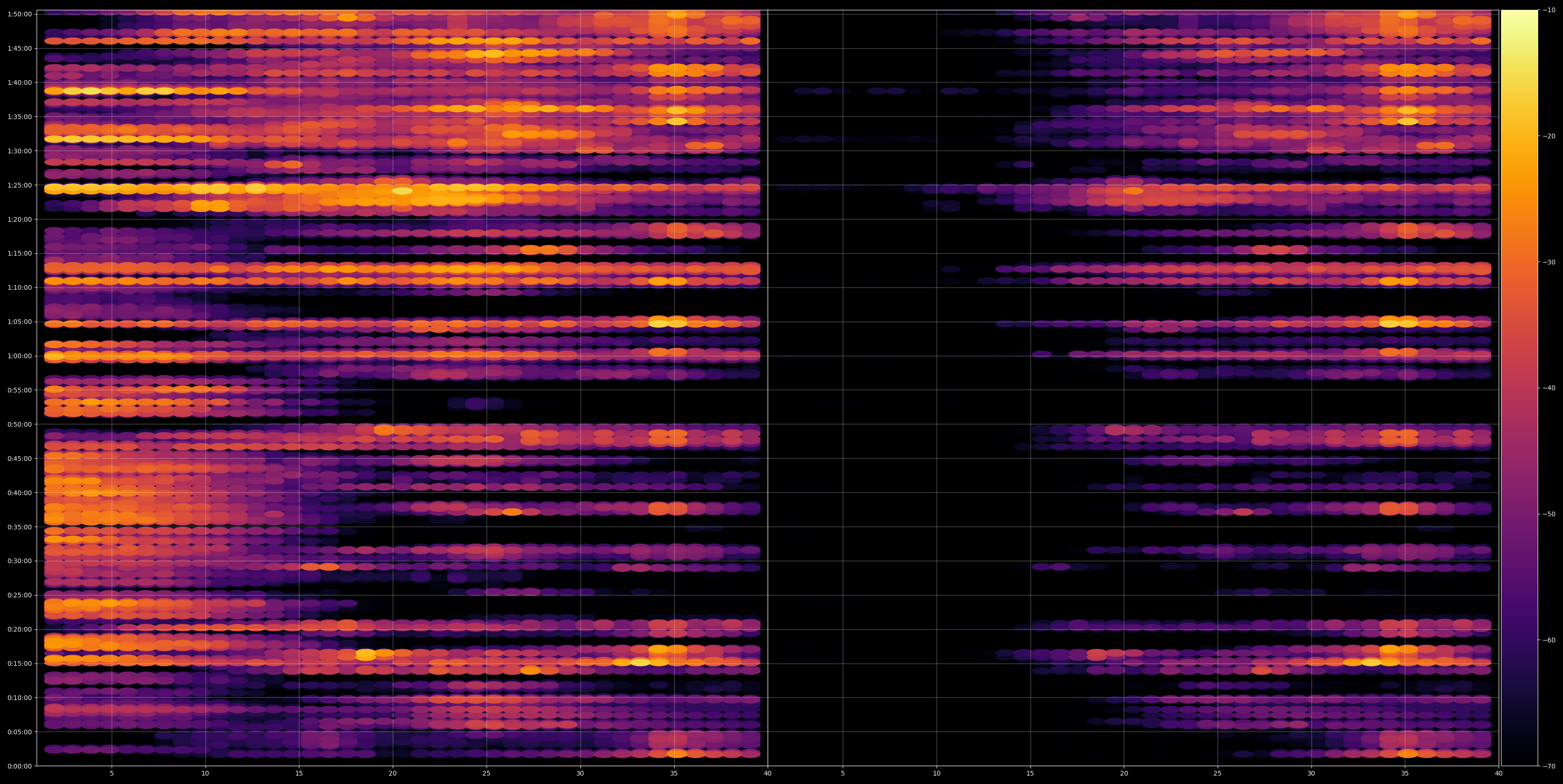Click the 1:15:00 y-axis tick label
Screen dimensions: 1563x784
(x=20, y=254)
